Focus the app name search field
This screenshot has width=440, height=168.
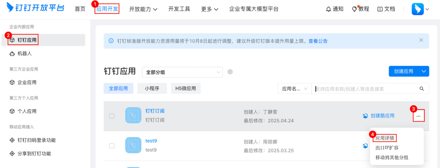click(x=366, y=89)
